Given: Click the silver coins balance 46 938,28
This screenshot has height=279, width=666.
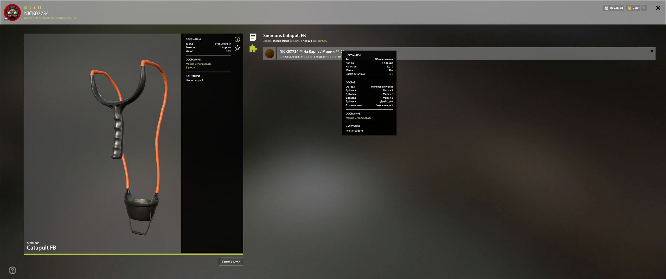Looking at the screenshot, I should 613,8.
